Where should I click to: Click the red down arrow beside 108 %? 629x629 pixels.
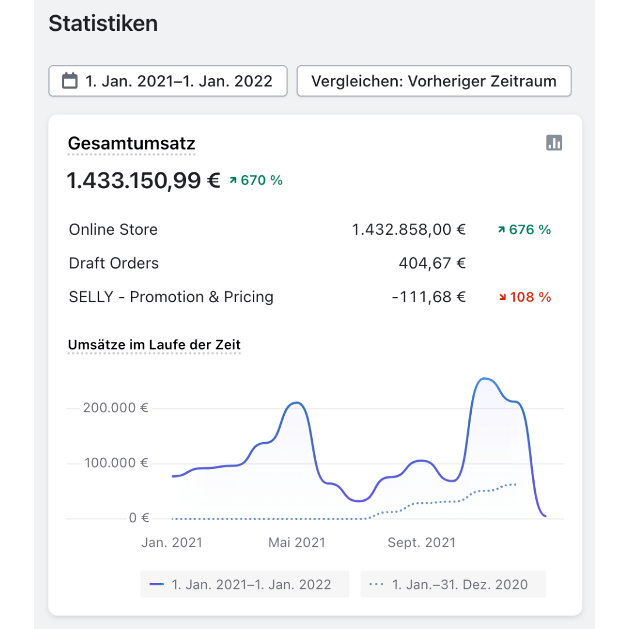(x=502, y=298)
